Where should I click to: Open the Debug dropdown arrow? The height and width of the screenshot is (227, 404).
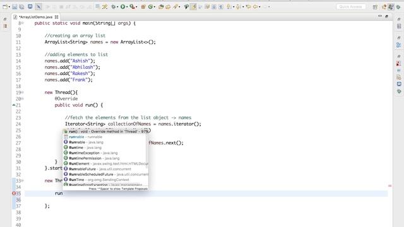click(x=117, y=7)
